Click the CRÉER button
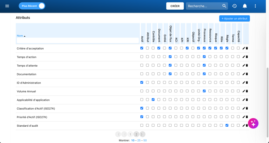 [175, 6]
